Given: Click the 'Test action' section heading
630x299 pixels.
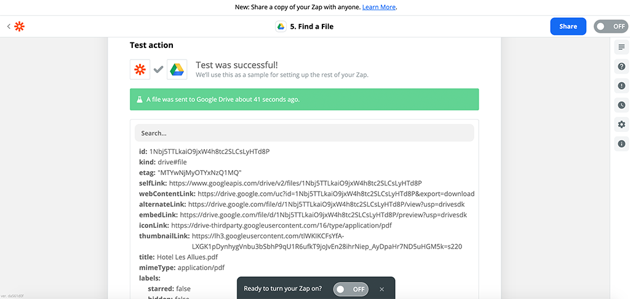Looking at the screenshot, I should 151,45.
